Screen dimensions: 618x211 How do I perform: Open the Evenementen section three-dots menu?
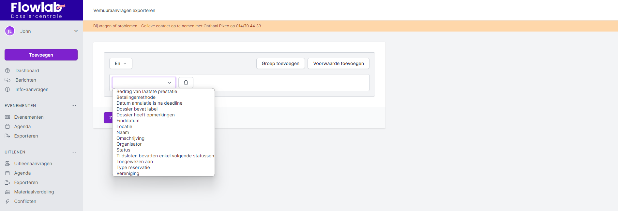pos(74,106)
